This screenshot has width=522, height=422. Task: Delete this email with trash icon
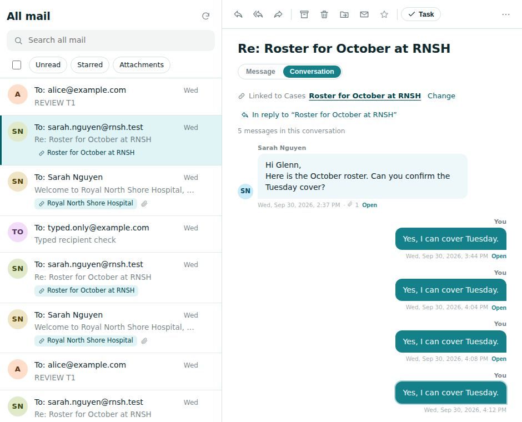click(324, 14)
